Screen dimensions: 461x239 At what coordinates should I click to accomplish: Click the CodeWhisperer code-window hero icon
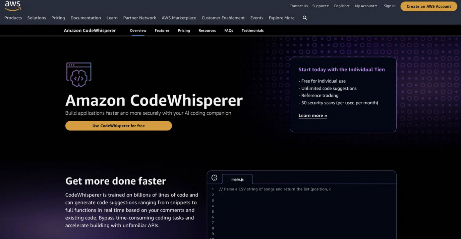(x=79, y=75)
